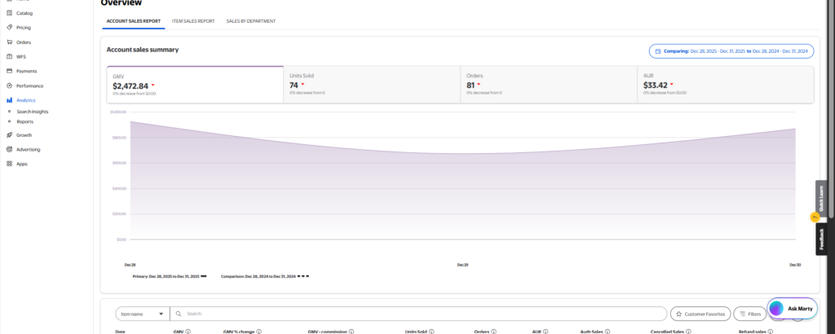Open WFS sidebar icon
This screenshot has height=334, width=835.
click(x=10, y=56)
